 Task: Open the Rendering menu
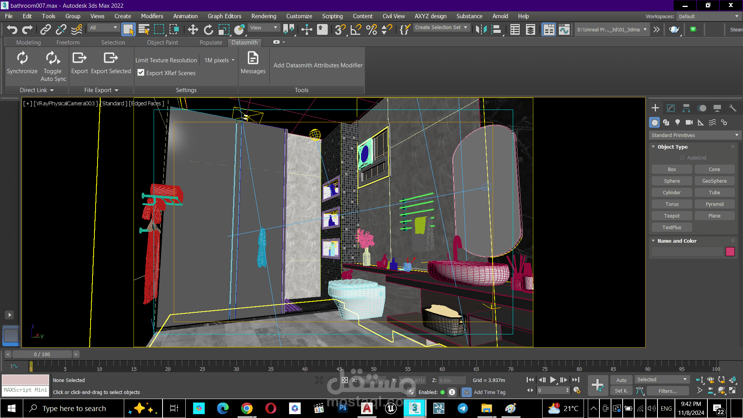264,16
